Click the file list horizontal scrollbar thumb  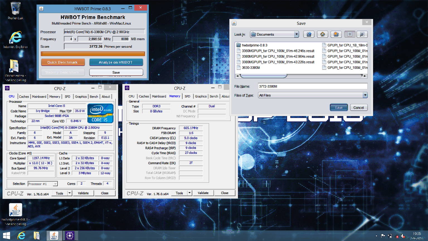pyautogui.click(x=263, y=76)
